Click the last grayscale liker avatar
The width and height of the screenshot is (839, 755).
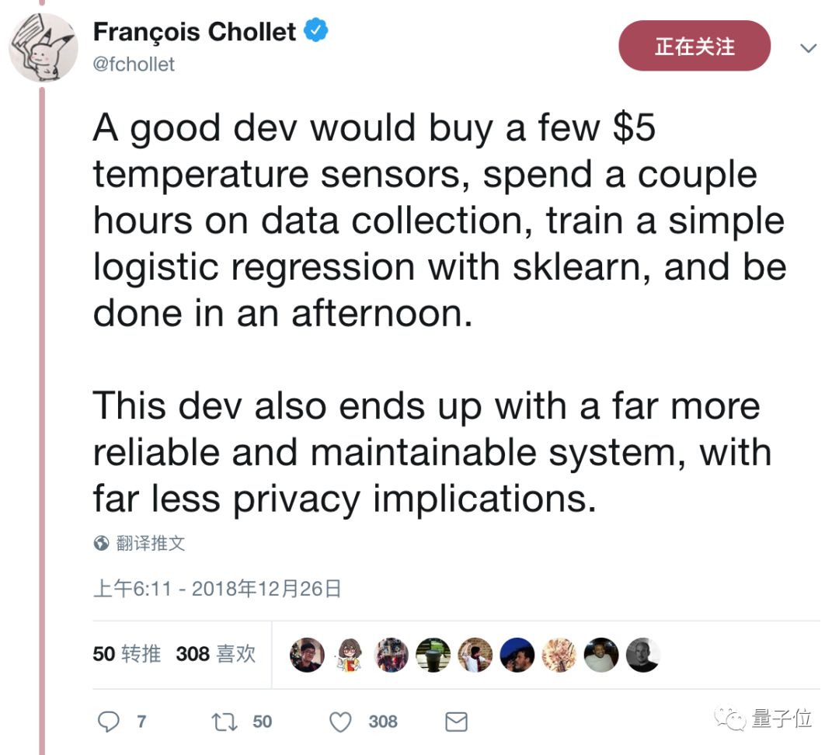pos(642,655)
